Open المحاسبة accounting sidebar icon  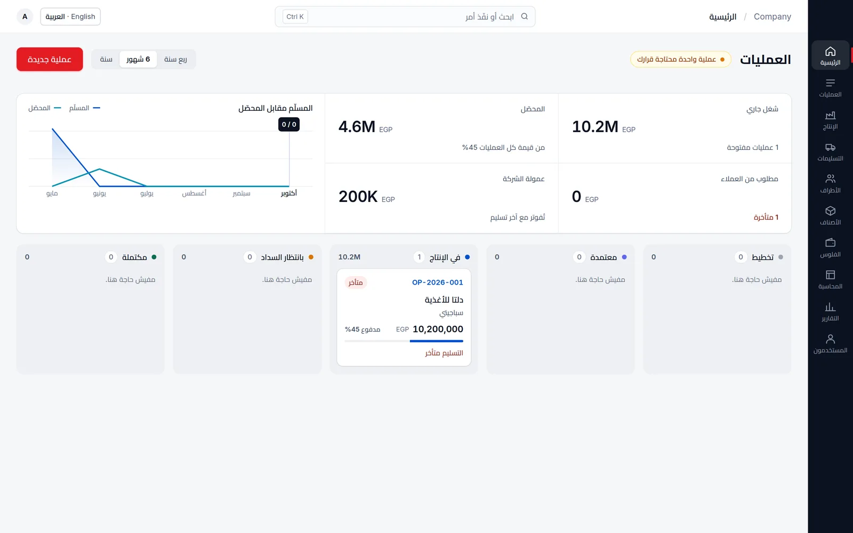(830, 280)
